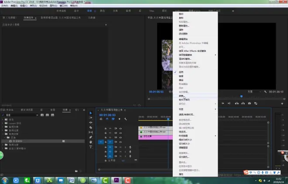The width and height of the screenshot is (288, 184).
Task: Select the Hand tool
Action: (91, 142)
